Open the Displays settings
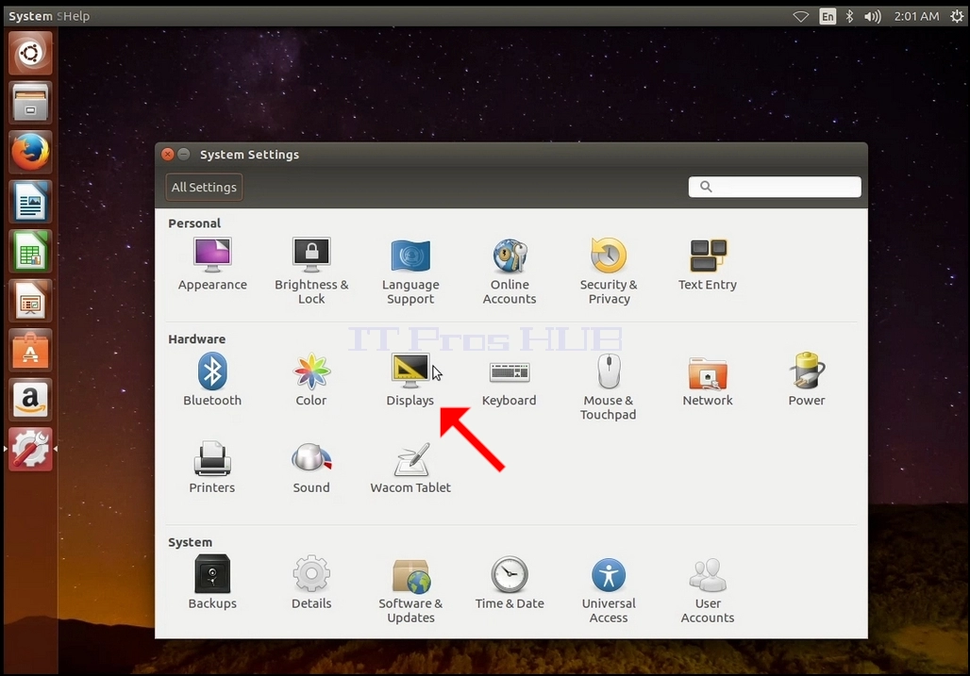 tap(410, 379)
